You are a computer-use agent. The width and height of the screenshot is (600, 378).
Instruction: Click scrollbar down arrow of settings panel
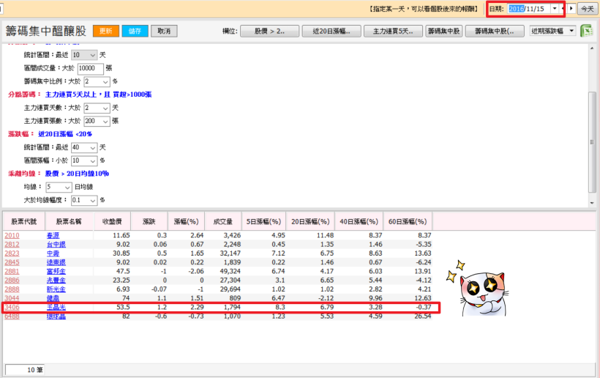pyautogui.click(x=592, y=203)
